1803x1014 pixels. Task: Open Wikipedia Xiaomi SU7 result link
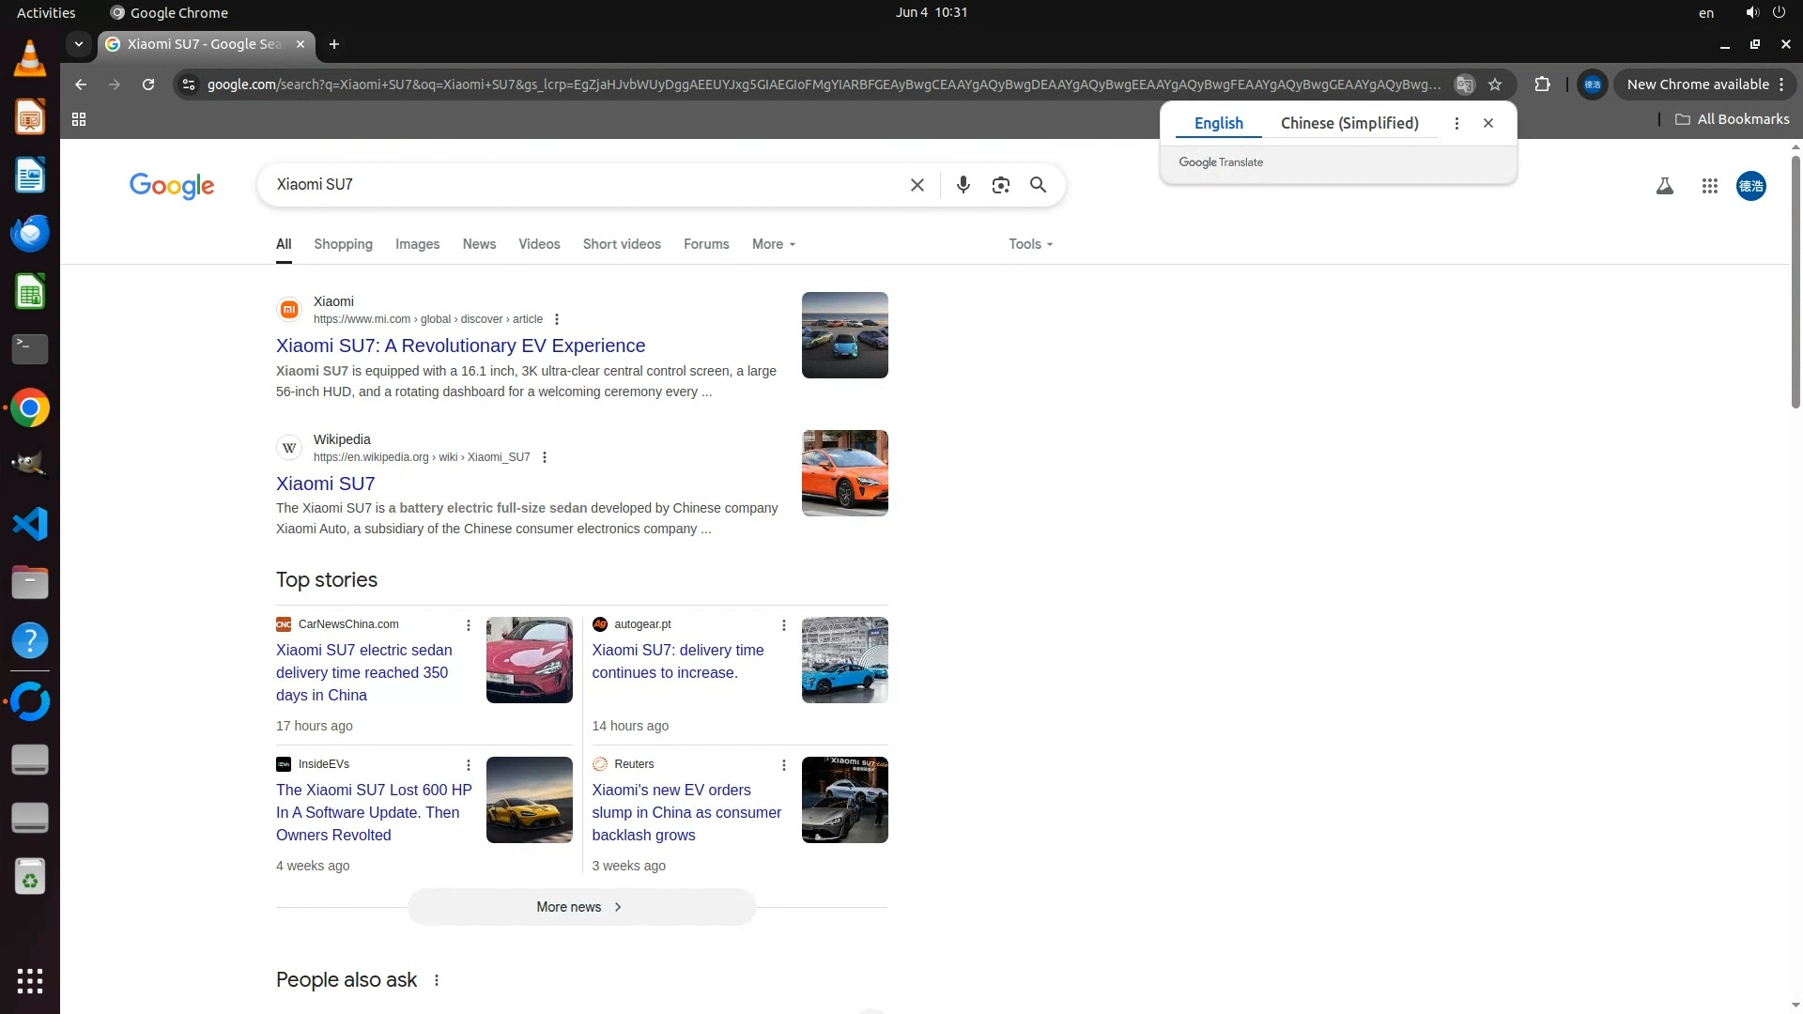point(325,484)
